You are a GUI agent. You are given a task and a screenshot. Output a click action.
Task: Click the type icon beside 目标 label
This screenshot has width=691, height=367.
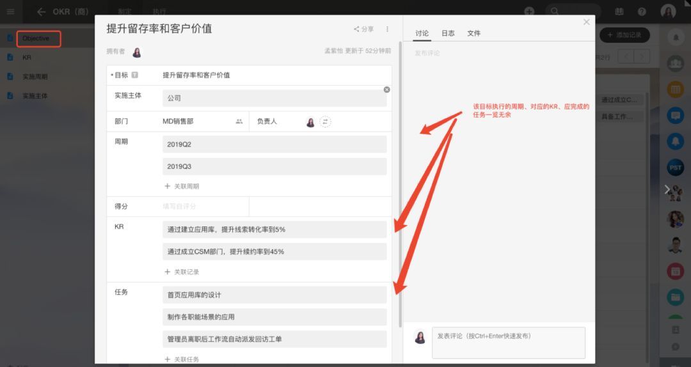135,75
